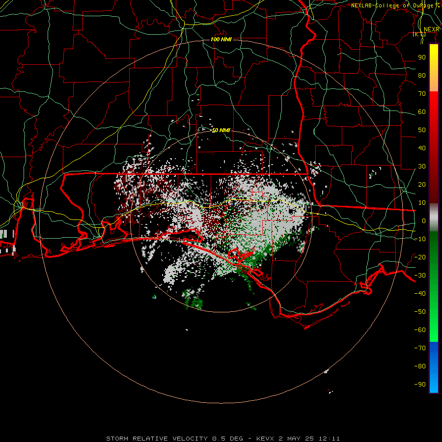Image resolution: width=442 pixels, height=442 pixels.
Task: Select the -50 value on velocity legend
Action: tap(420, 312)
